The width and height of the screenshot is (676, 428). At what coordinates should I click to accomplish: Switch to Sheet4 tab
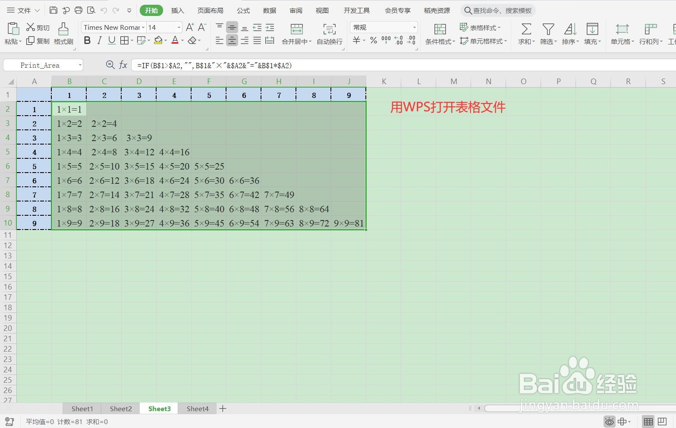[x=198, y=409]
